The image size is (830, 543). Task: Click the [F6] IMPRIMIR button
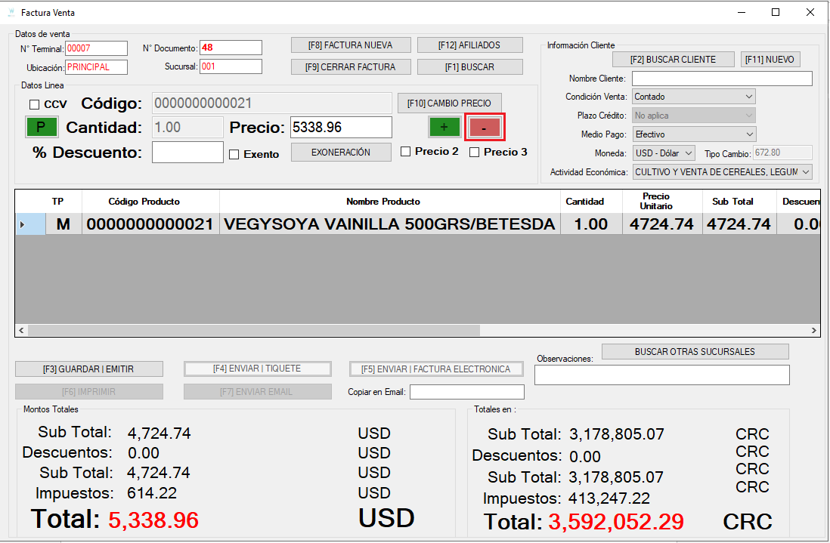89,392
